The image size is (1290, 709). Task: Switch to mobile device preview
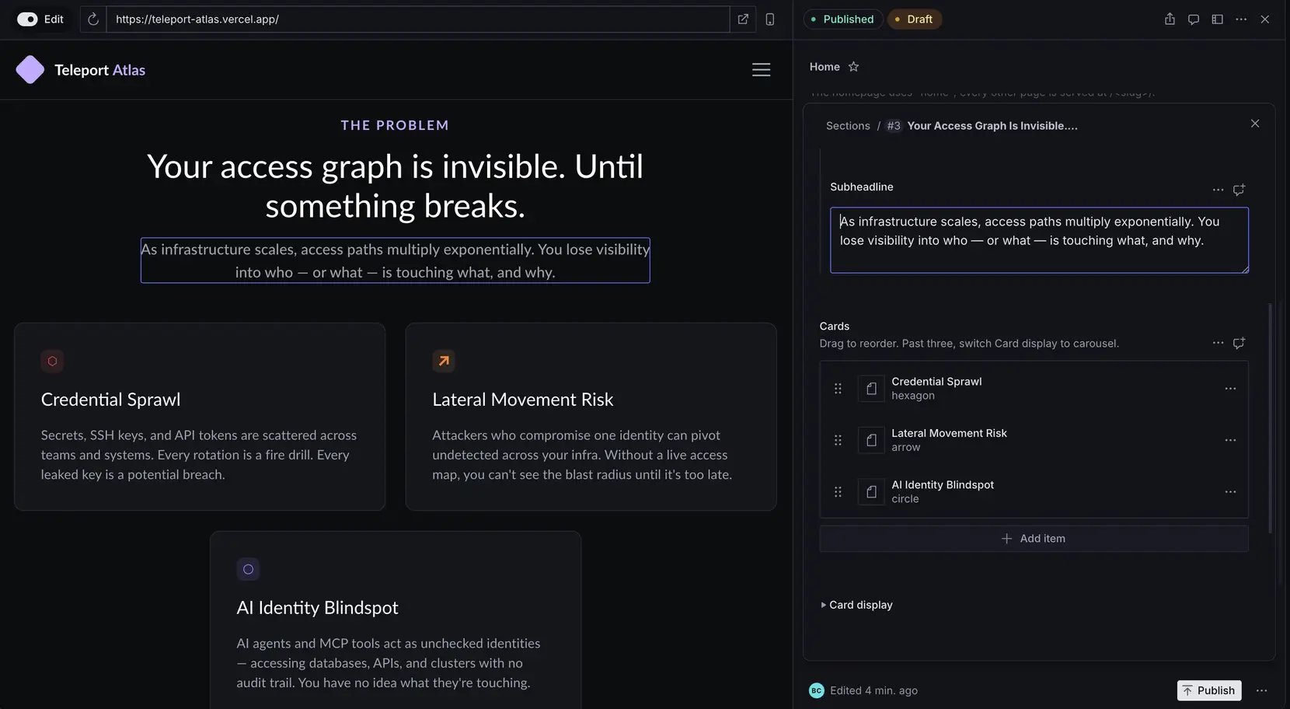[x=770, y=19]
